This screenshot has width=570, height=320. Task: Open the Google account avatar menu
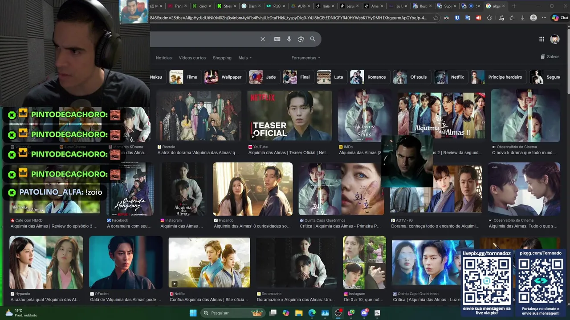click(555, 39)
